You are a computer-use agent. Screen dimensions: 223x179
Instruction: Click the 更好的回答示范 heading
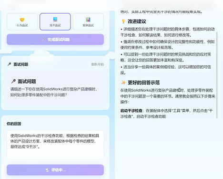[x=144, y=83]
